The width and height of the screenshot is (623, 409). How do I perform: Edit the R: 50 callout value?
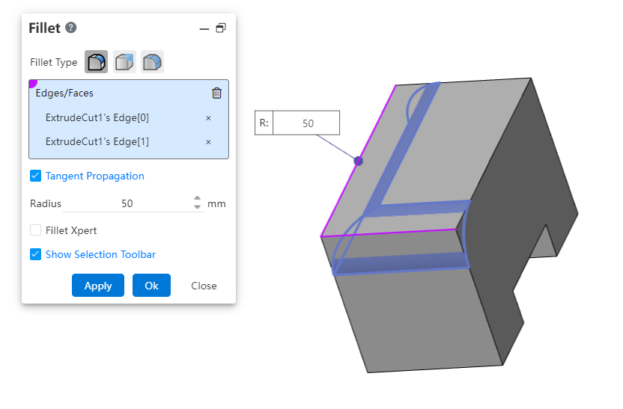click(306, 123)
